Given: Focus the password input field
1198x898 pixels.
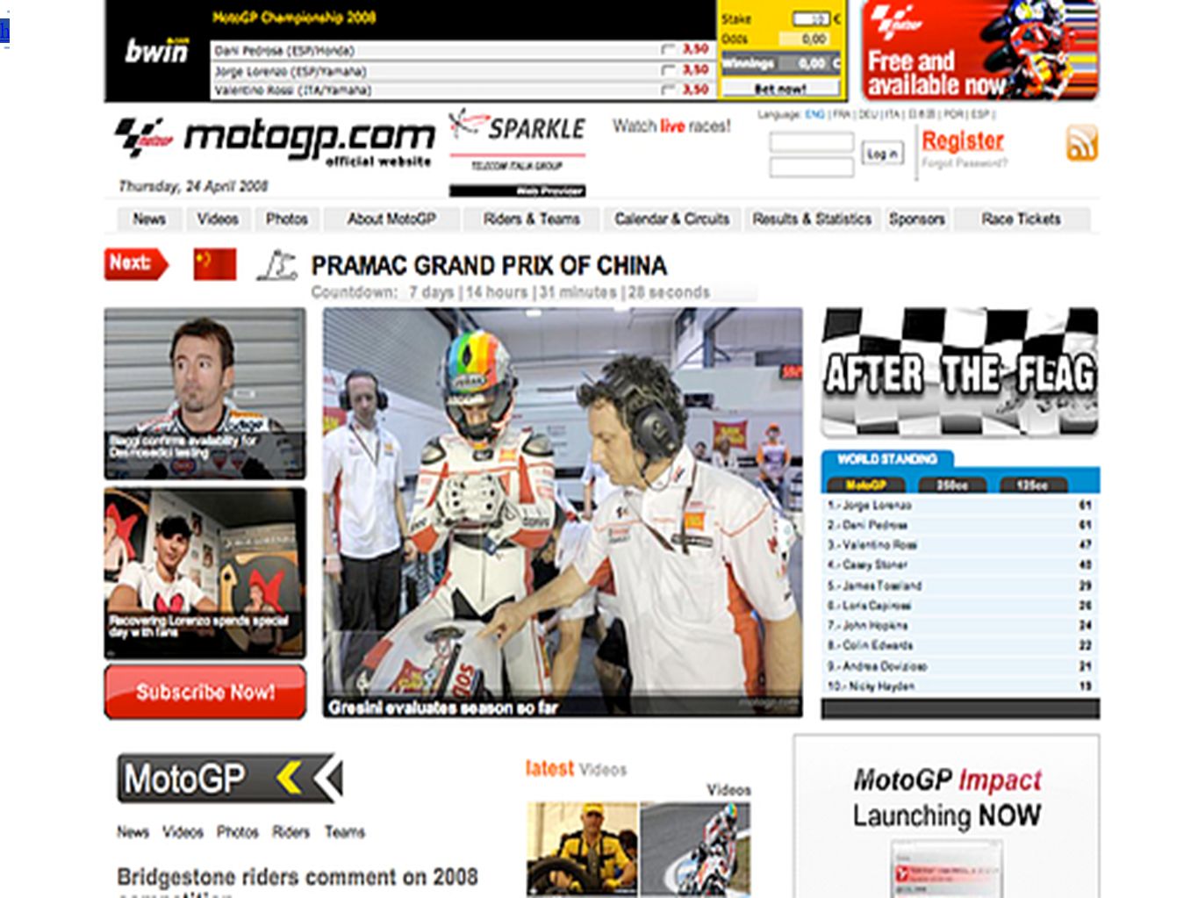Looking at the screenshot, I should point(812,167).
